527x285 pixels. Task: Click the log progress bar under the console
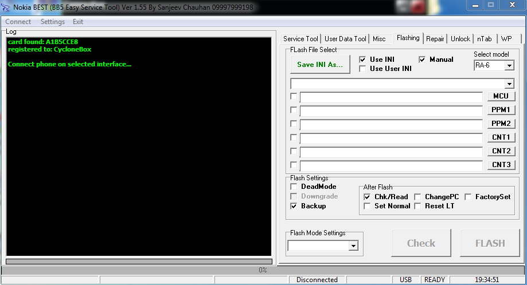click(139, 261)
